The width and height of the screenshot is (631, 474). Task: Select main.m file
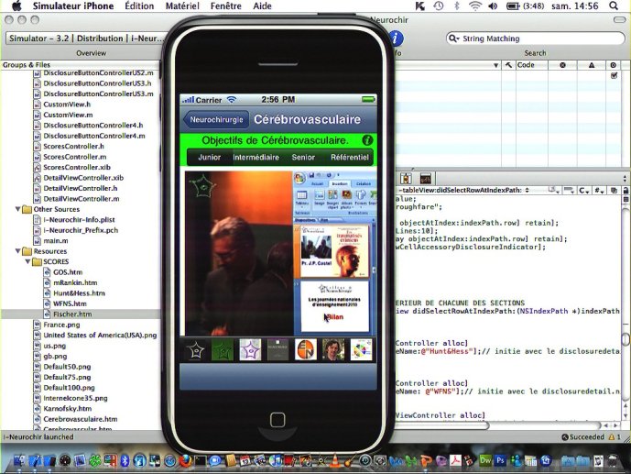coord(56,240)
